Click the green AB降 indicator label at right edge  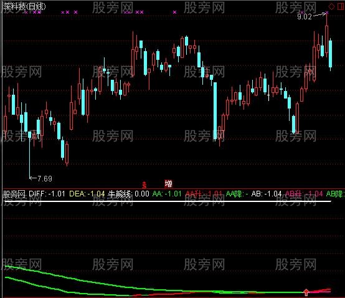[335, 194]
